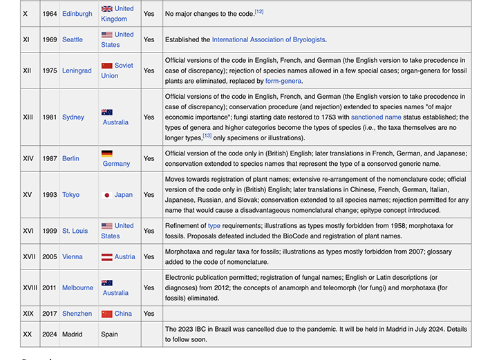Click Australian flag in Sydney row
The width and height of the screenshot is (490, 360).
coord(107,112)
